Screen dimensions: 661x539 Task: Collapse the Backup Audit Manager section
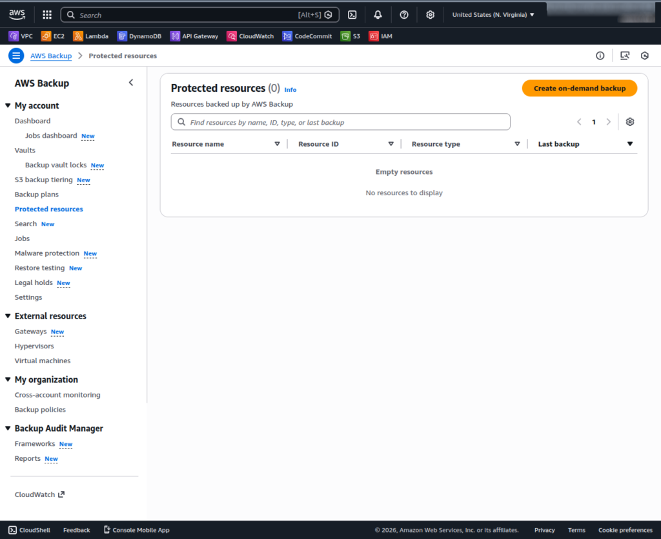point(8,428)
